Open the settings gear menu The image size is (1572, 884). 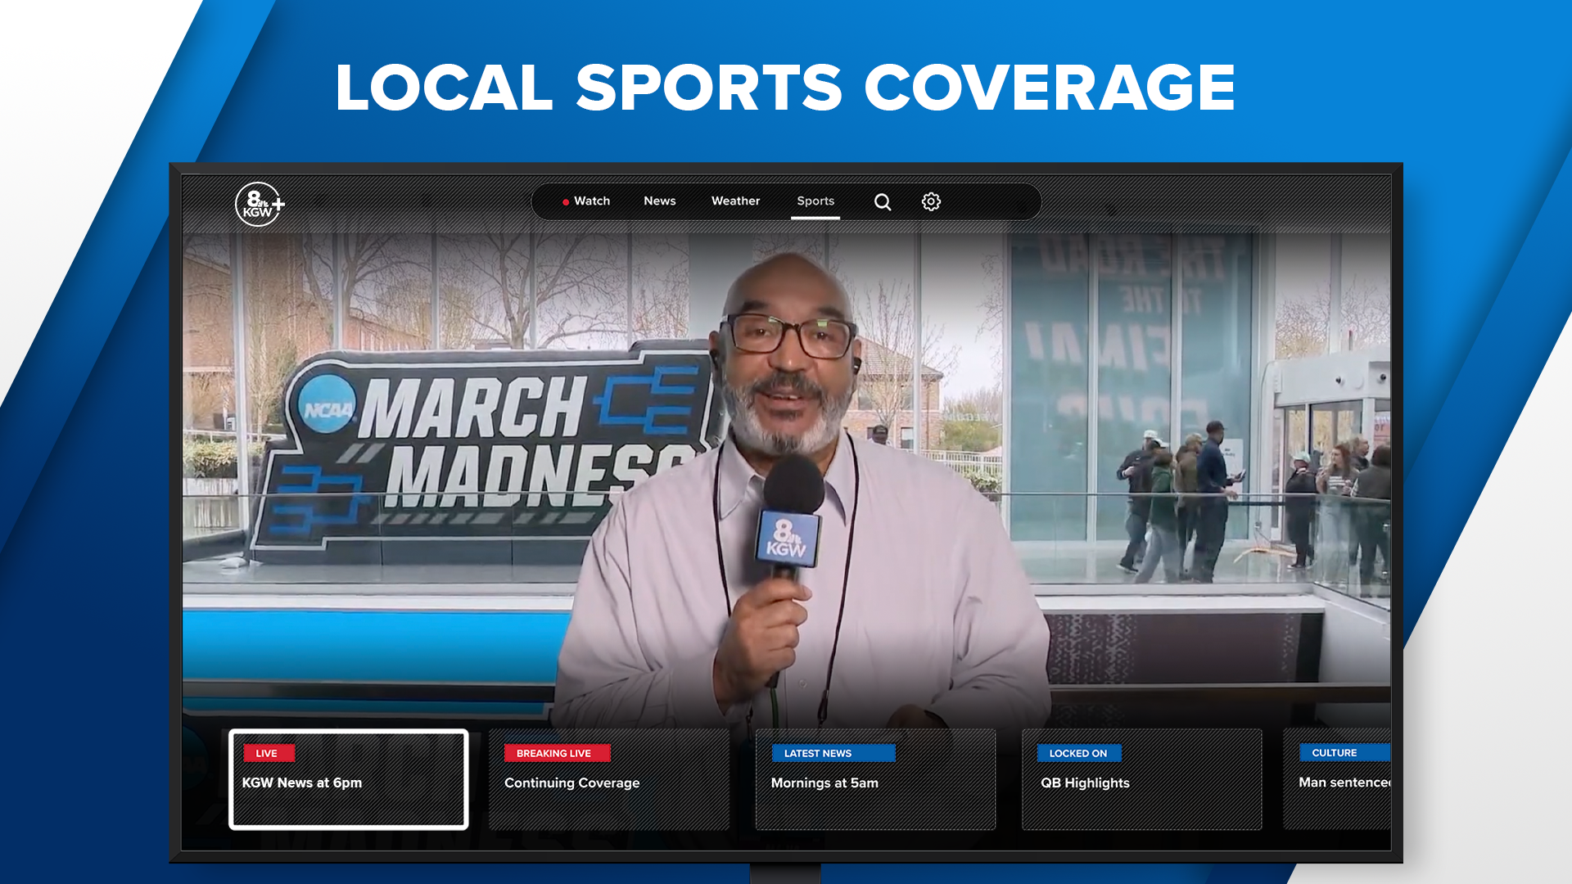coord(932,201)
